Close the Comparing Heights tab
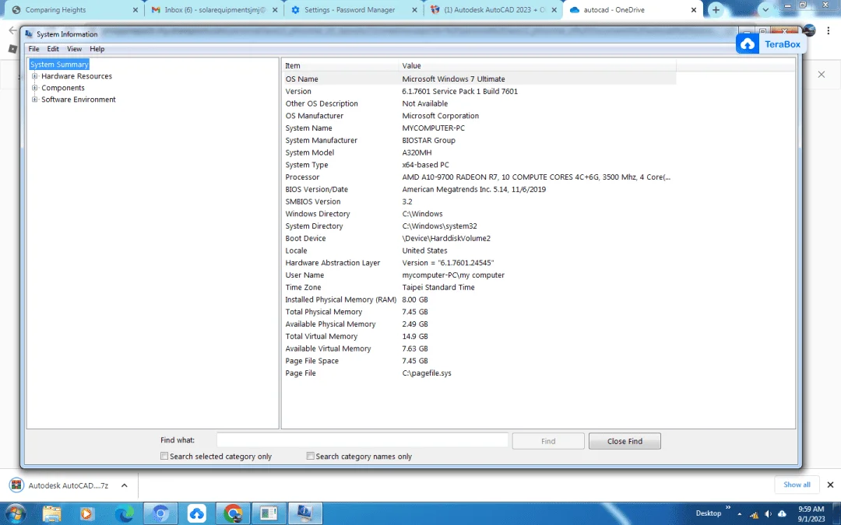The width and height of the screenshot is (841, 525). pyautogui.click(x=135, y=9)
